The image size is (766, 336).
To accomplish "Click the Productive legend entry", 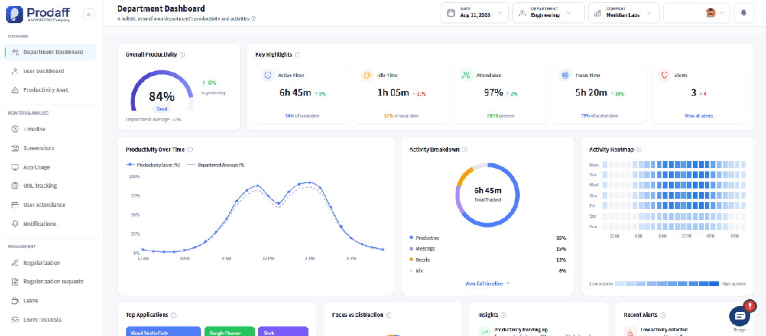I will pyautogui.click(x=425, y=238).
